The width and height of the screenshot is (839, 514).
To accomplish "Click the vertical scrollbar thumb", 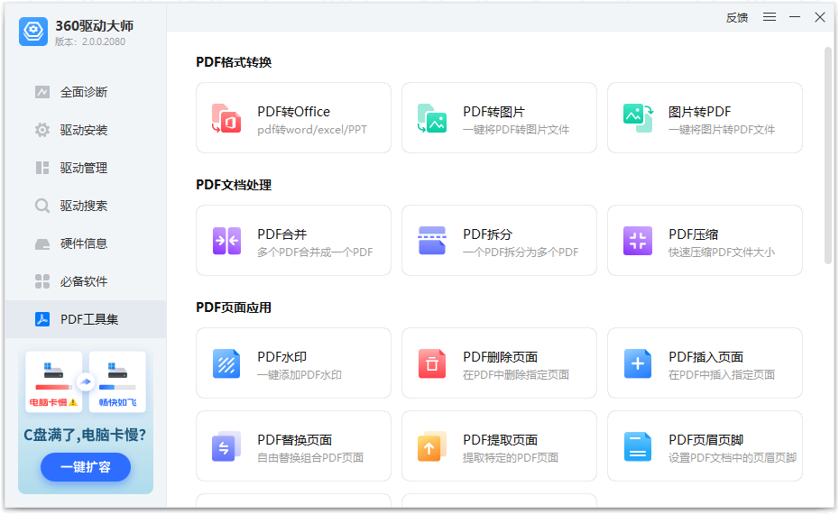I will pyautogui.click(x=828, y=155).
